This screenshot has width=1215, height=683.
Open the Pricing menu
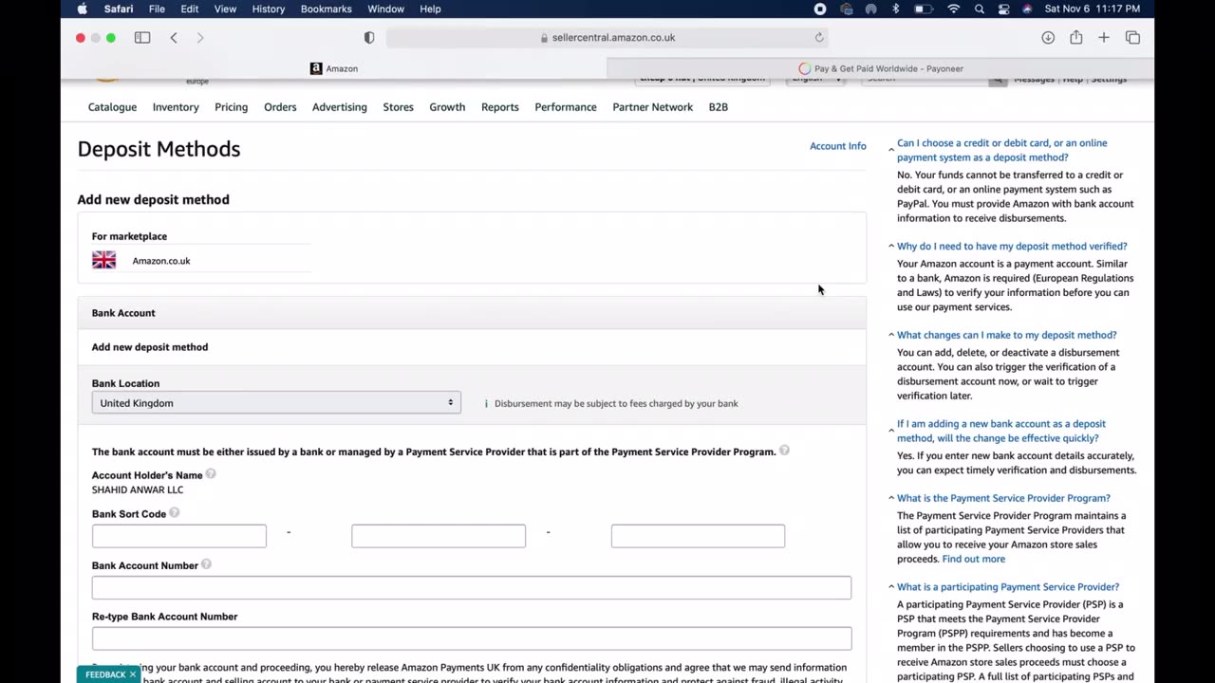tap(231, 107)
